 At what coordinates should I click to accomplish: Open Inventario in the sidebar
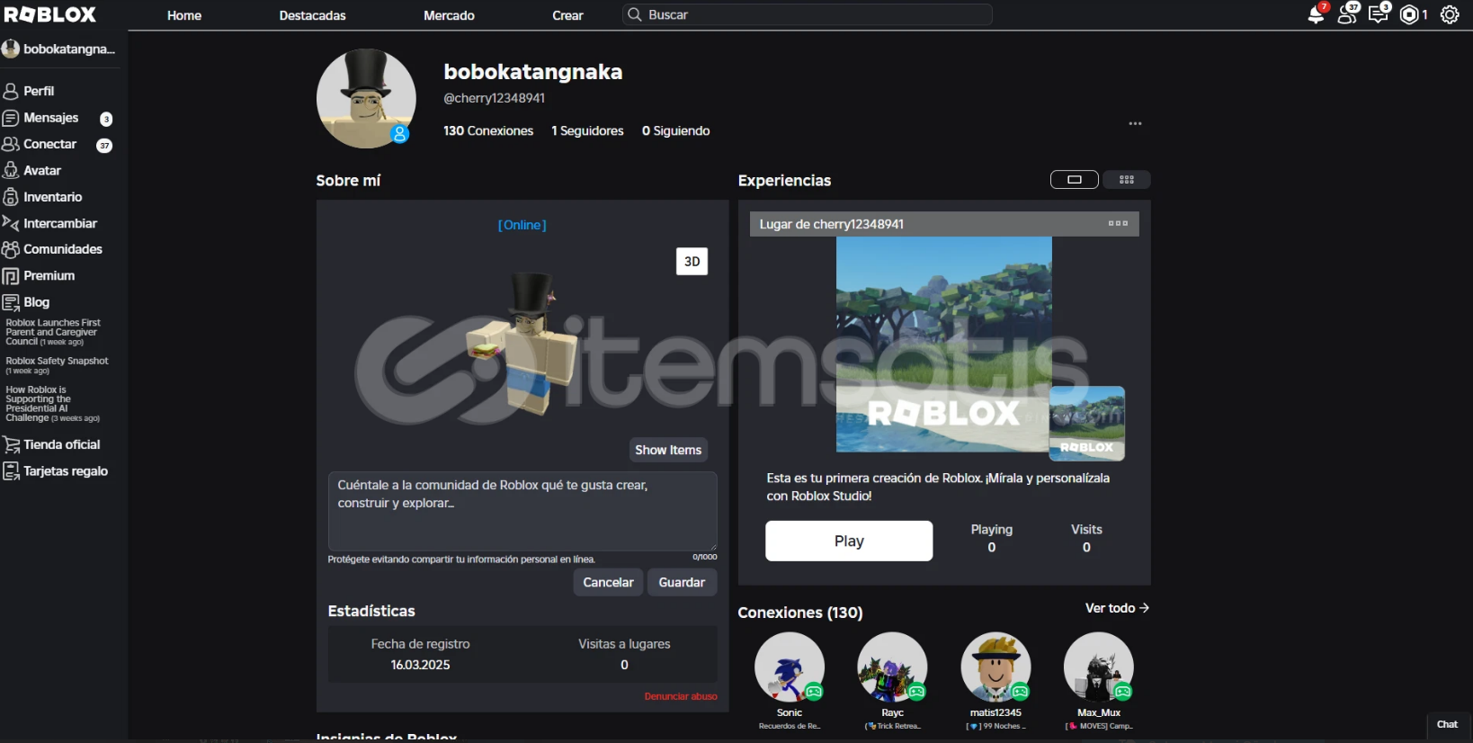coord(52,197)
